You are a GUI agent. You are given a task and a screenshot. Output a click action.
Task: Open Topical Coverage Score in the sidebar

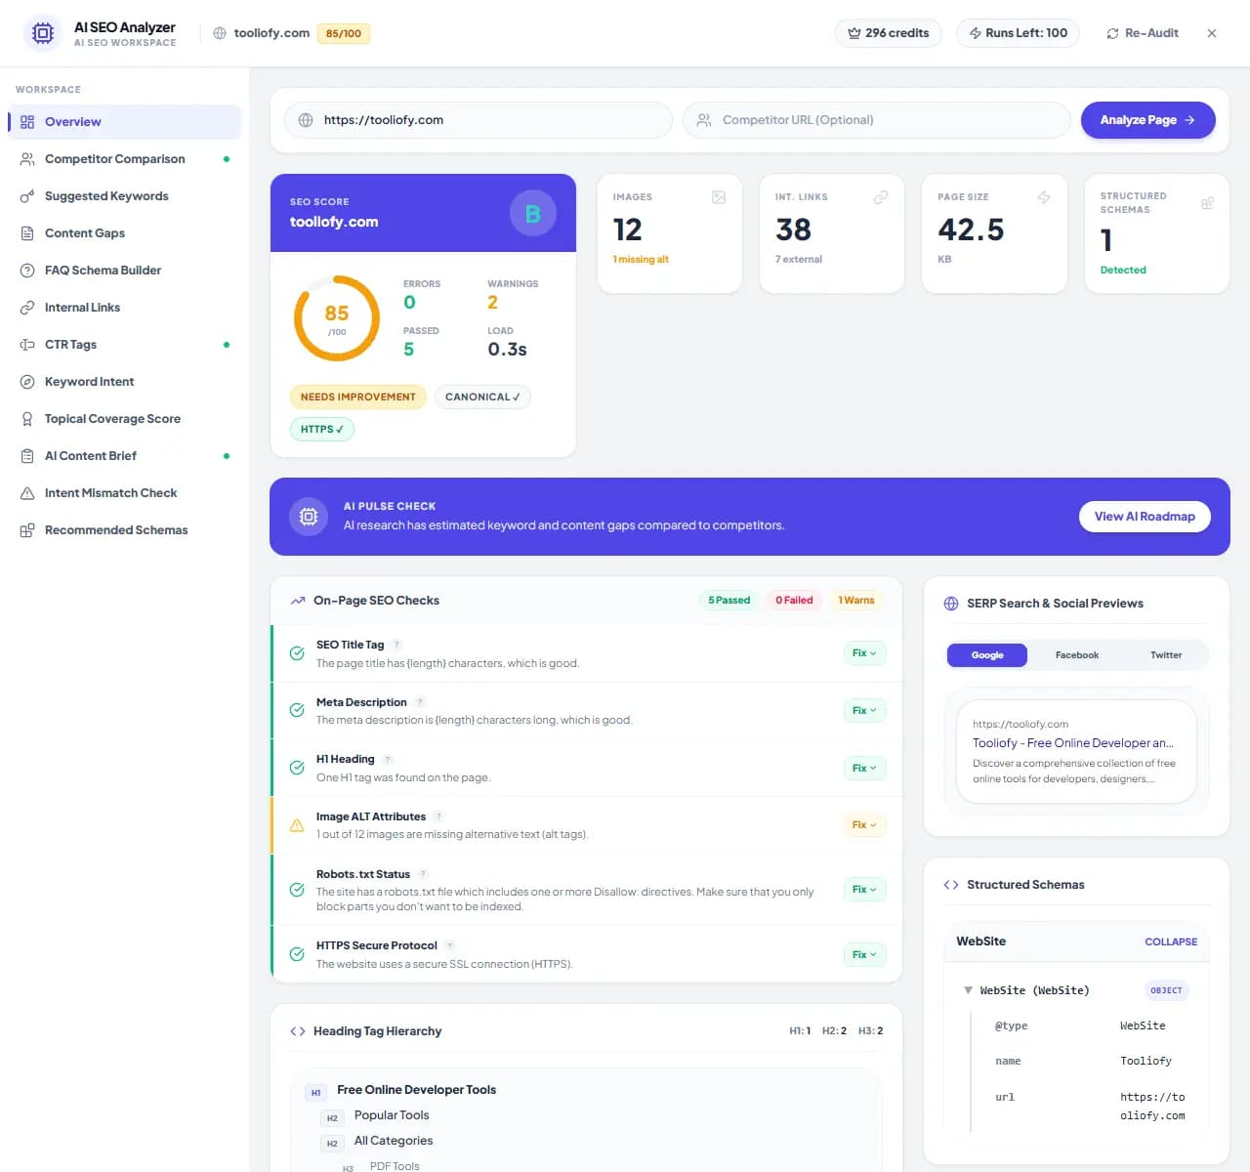[x=124, y=419]
